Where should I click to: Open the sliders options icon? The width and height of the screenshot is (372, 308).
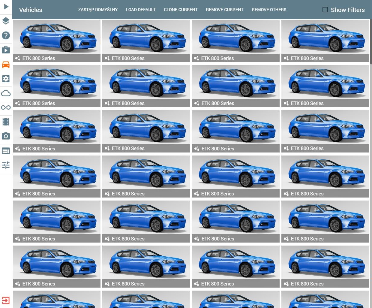[x=6, y=165]
